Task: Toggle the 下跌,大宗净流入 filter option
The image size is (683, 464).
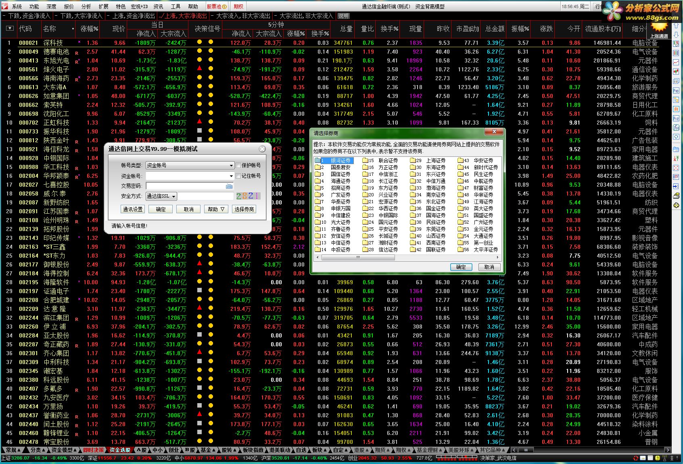Action: 79,16
